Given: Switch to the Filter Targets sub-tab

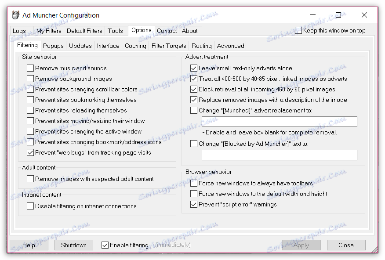Looking at the screenshot, I should [x=169, y=46].
